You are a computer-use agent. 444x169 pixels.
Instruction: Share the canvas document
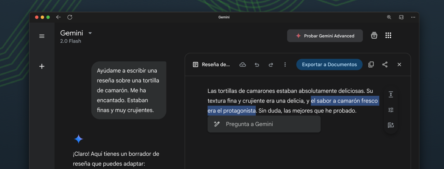click(385, 65)
